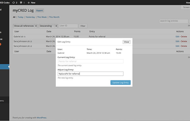Open comments bubble in admin bar
This screenshot has height=121, width=190.
22,3
